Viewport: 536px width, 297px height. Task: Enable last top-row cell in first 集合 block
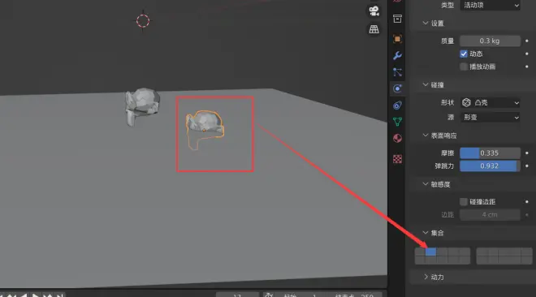[465, 252]
